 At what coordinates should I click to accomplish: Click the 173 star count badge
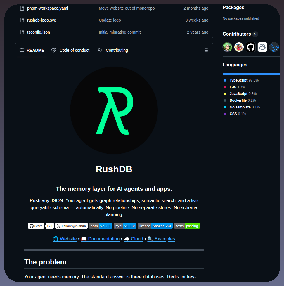coord(49,226)
